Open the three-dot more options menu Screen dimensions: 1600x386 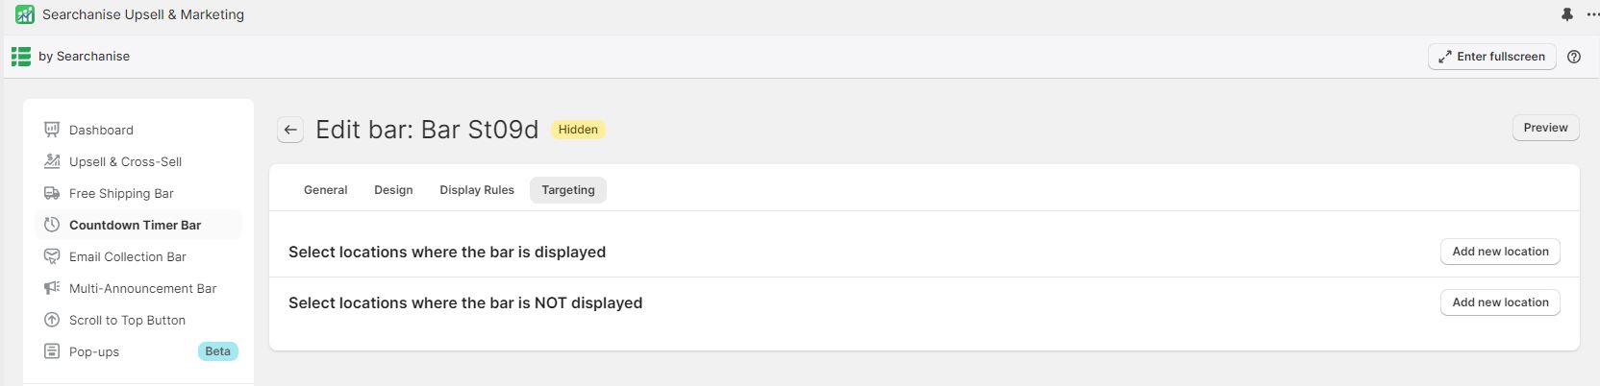(1592, 14)
